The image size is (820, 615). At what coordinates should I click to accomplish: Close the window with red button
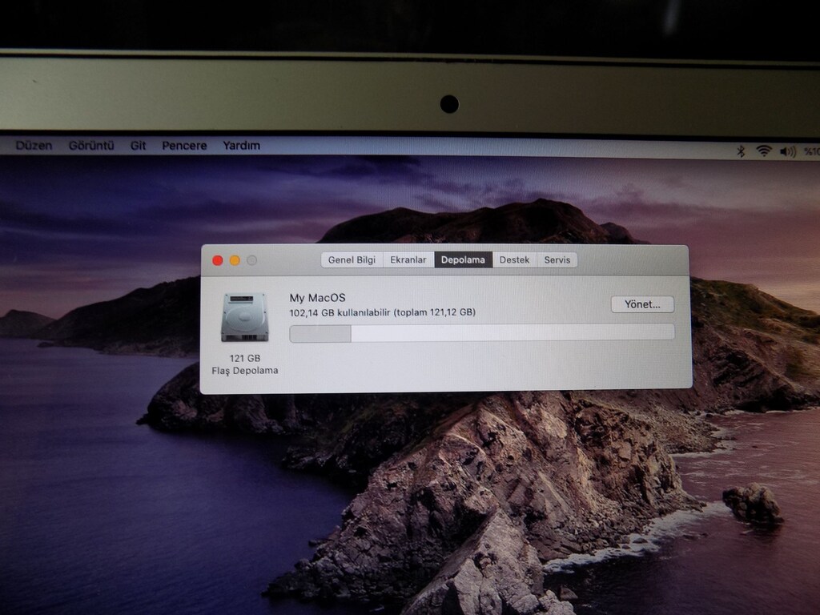click(x=218, y=260)
